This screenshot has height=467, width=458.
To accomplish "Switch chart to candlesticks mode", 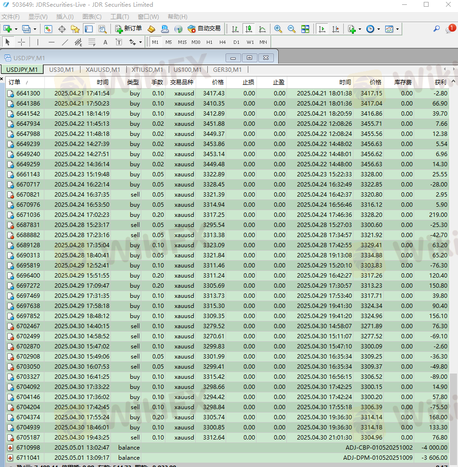I will 249,29.
